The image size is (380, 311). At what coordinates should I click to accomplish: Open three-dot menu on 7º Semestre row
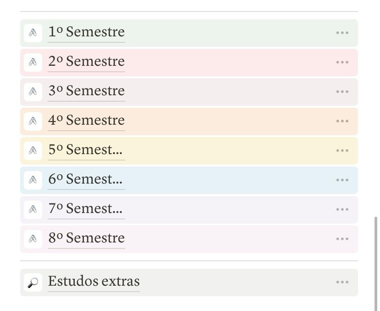[x=342, y=209]
